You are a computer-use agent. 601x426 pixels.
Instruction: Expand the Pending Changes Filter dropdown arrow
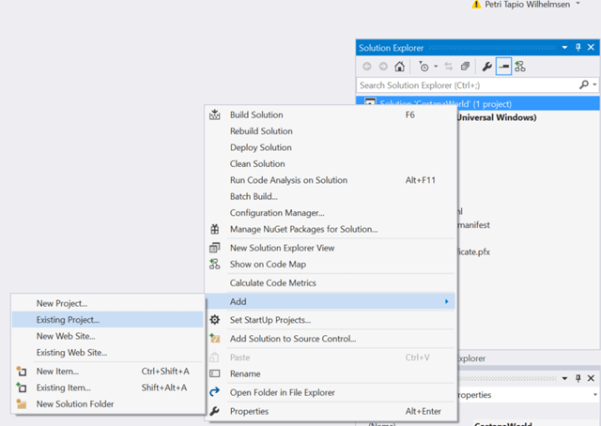435,67
